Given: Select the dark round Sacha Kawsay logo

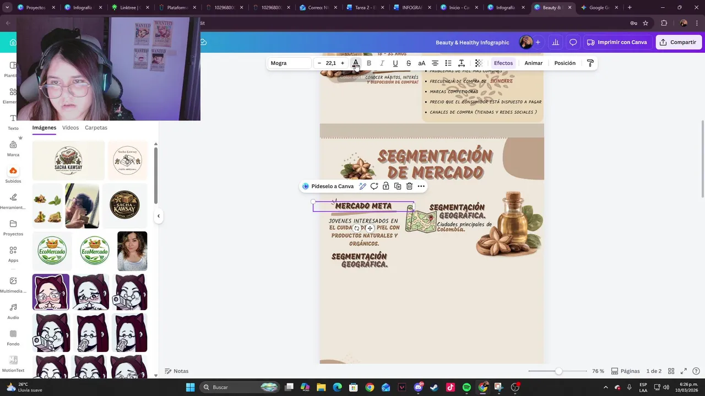Looking at the screenshot, I should click(x=124, y=205).
